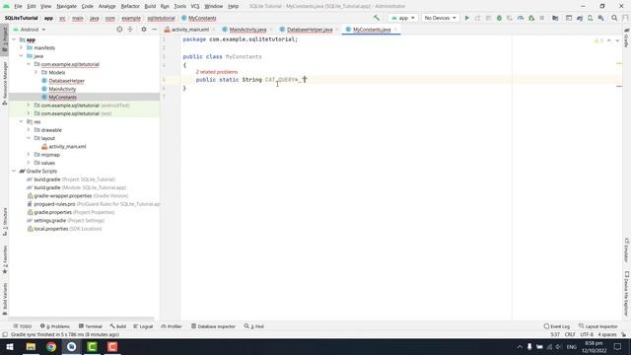This screenshot has width=631, height=355.
Task: Open the Terminal tool window
Action: coord(91,326)
